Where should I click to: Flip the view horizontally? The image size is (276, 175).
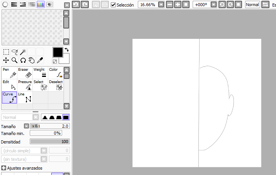266,5
